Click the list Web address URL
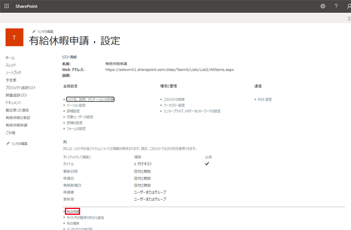Screen dimensions: 351x230 (x=170, y=70)
